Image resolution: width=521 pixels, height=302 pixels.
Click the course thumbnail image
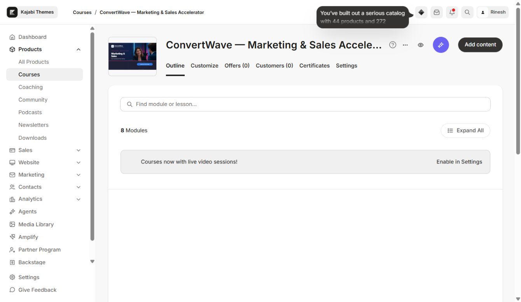click(x=132, y=56)
